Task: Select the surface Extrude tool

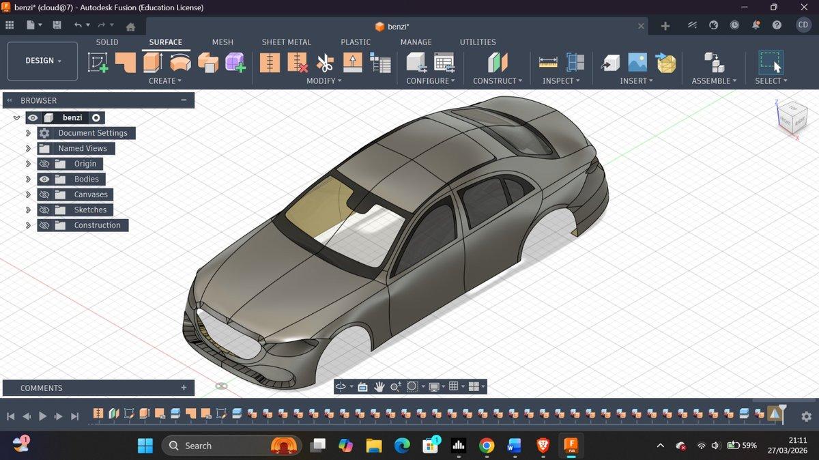Action: click(x=152, y=63)
